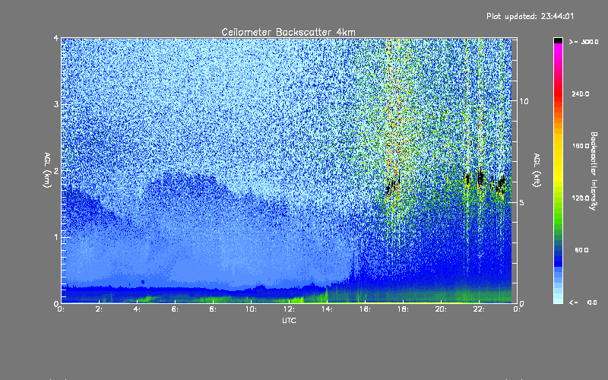This screenshot has height=380, width=608.
Task: Click the '2' tick on km axis
Action: coord(56,170)
